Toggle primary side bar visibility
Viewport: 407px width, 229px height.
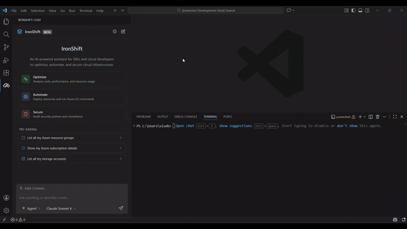[354, 10]
